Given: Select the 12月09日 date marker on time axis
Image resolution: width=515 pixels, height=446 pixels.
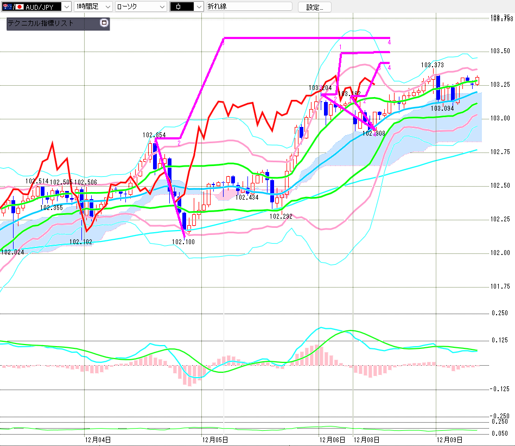Looking at the screenshot, I should point(450,439).
